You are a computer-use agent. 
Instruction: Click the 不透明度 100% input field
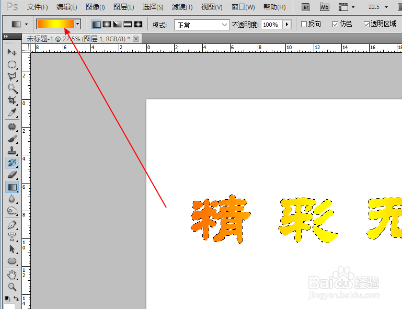(271, 25)
